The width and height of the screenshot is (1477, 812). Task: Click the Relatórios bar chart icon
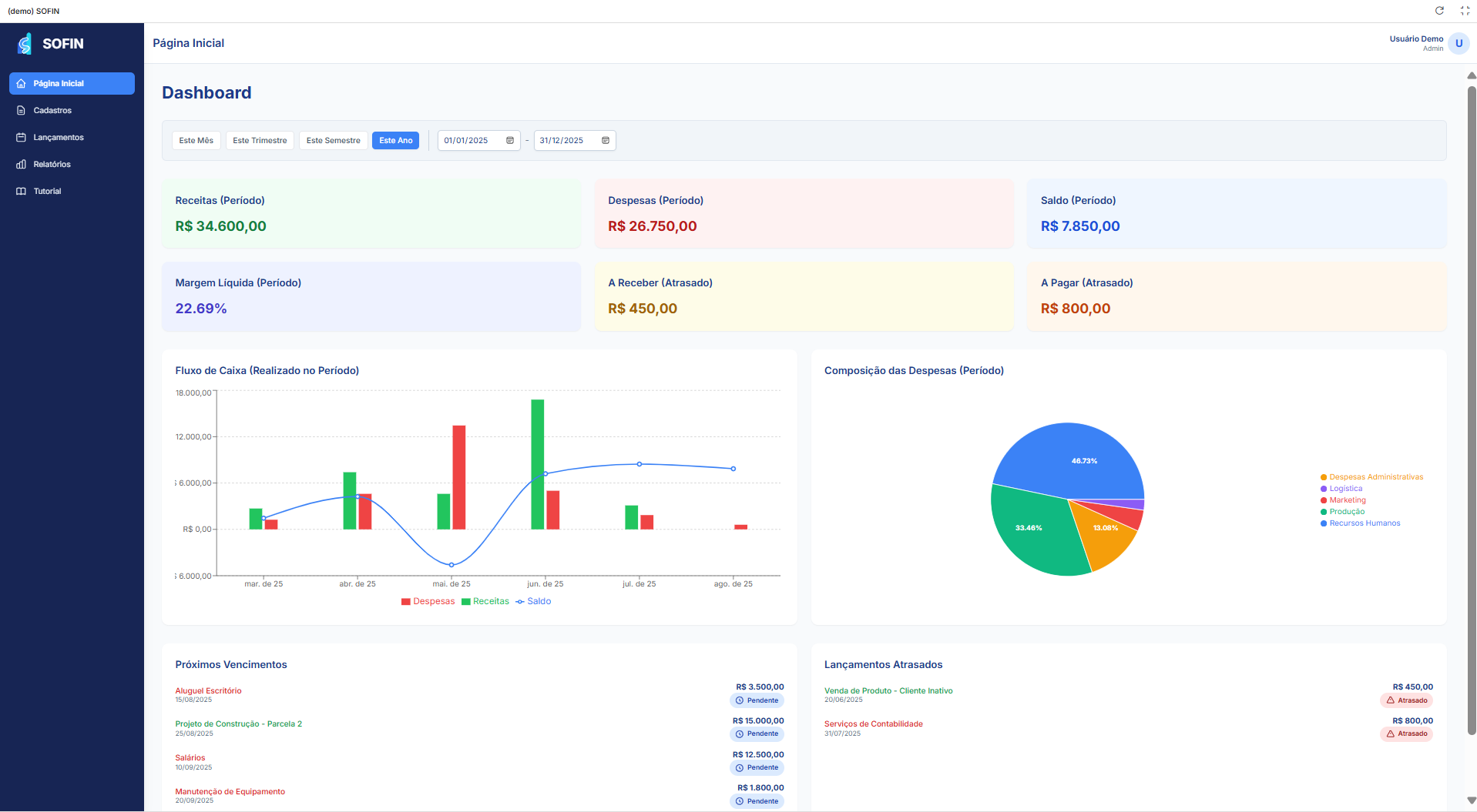tap(21, 165)
